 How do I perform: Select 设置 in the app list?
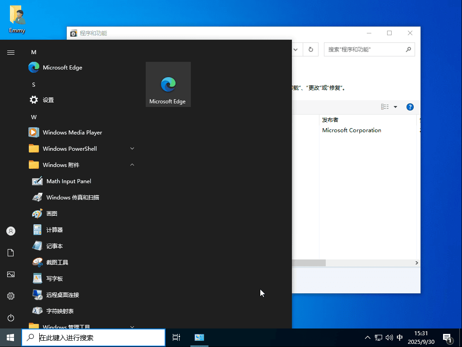48,100
